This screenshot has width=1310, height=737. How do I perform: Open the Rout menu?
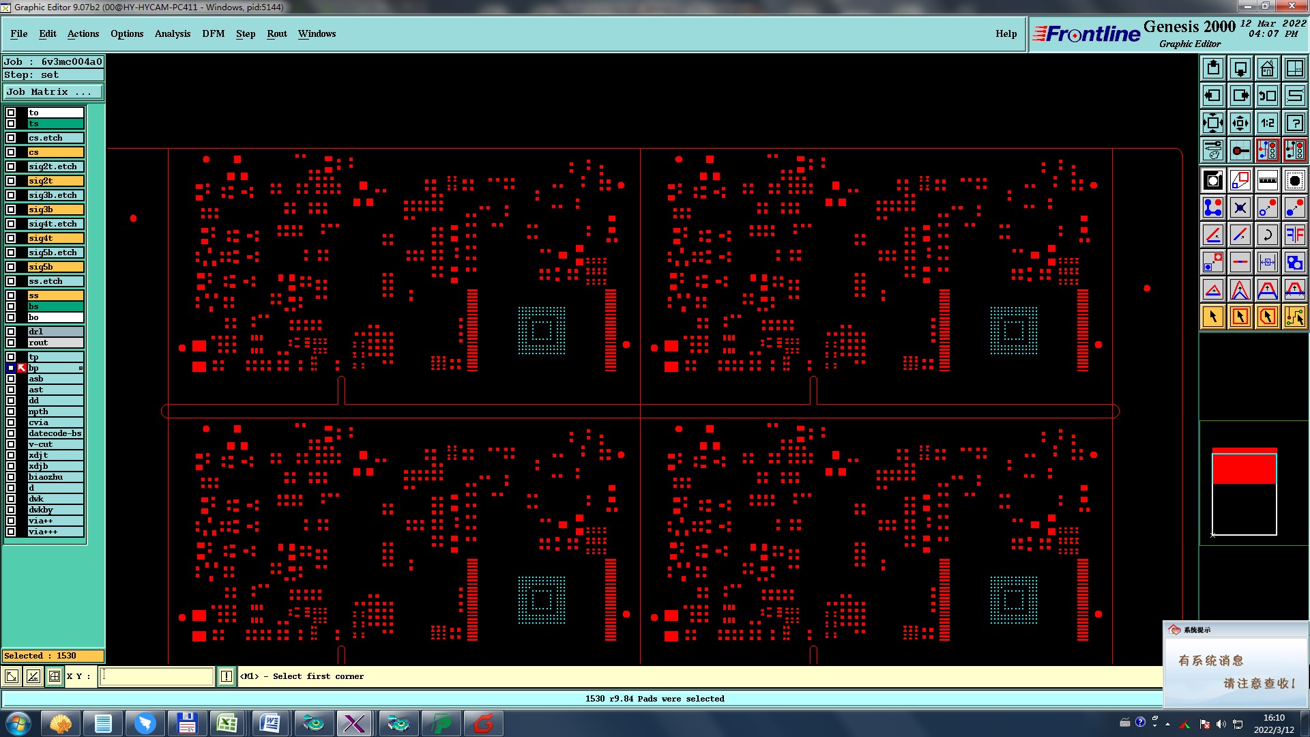[277, 33]
